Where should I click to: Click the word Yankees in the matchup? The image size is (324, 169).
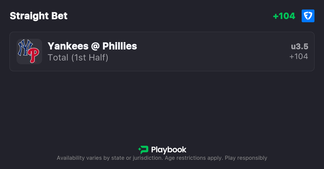click(x=68, y=46)
